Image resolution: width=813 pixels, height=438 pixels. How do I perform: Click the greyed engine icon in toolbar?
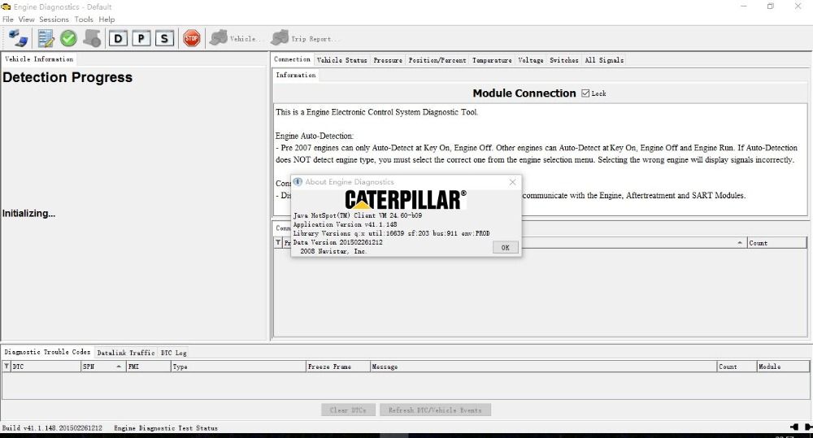pos(93,38)
